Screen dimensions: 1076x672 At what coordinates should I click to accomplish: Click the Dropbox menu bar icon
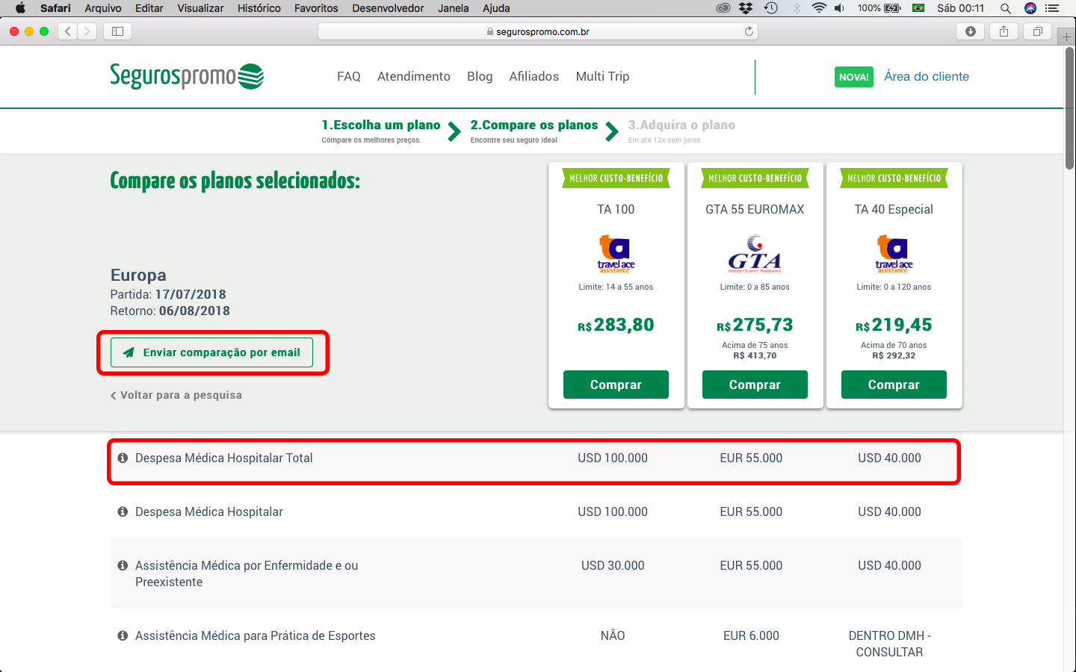(746, 8)
